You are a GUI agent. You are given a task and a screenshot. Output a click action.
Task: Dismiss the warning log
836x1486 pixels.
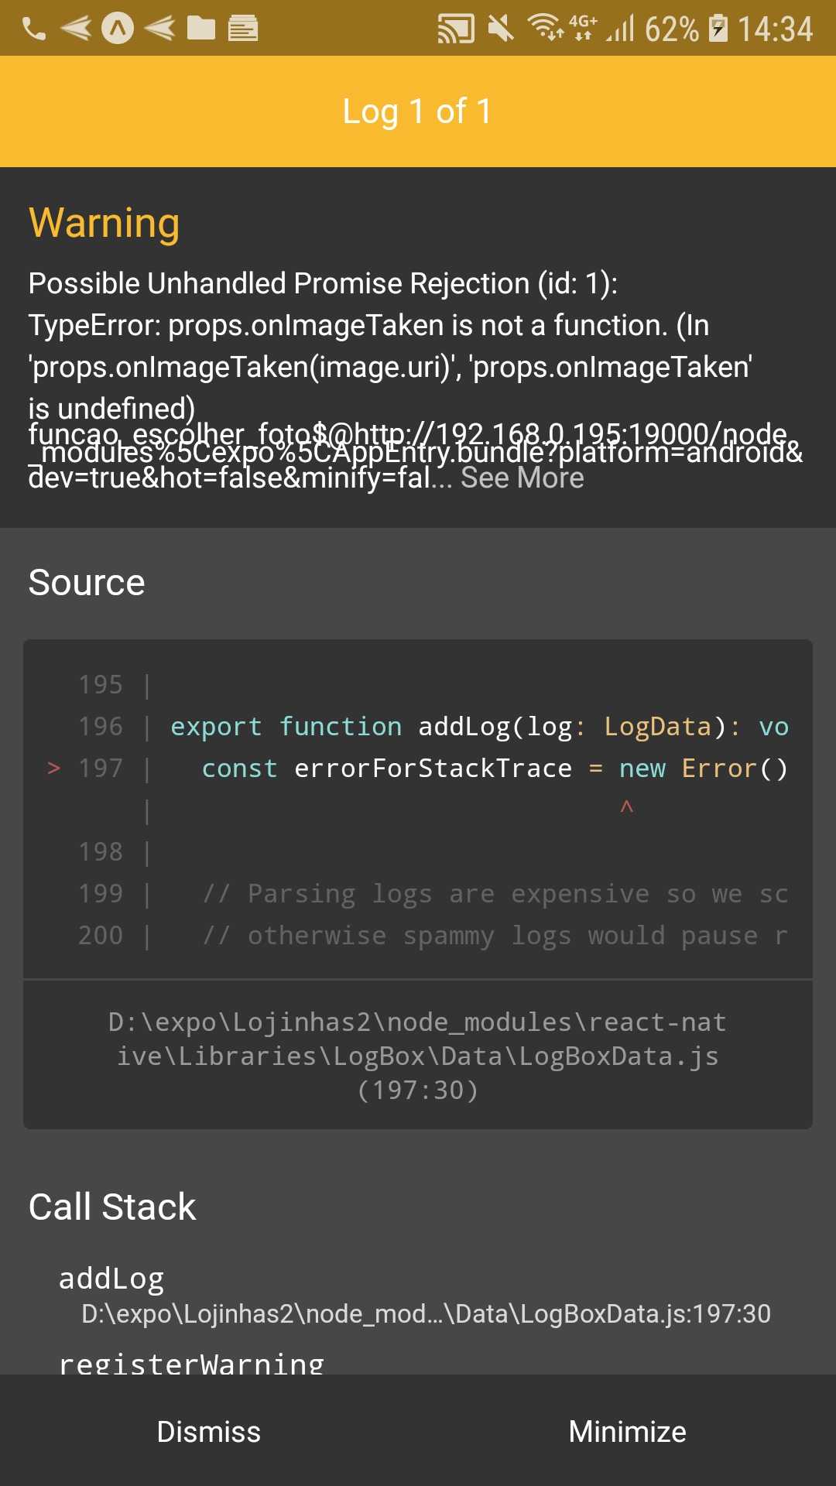[209, 1431]
